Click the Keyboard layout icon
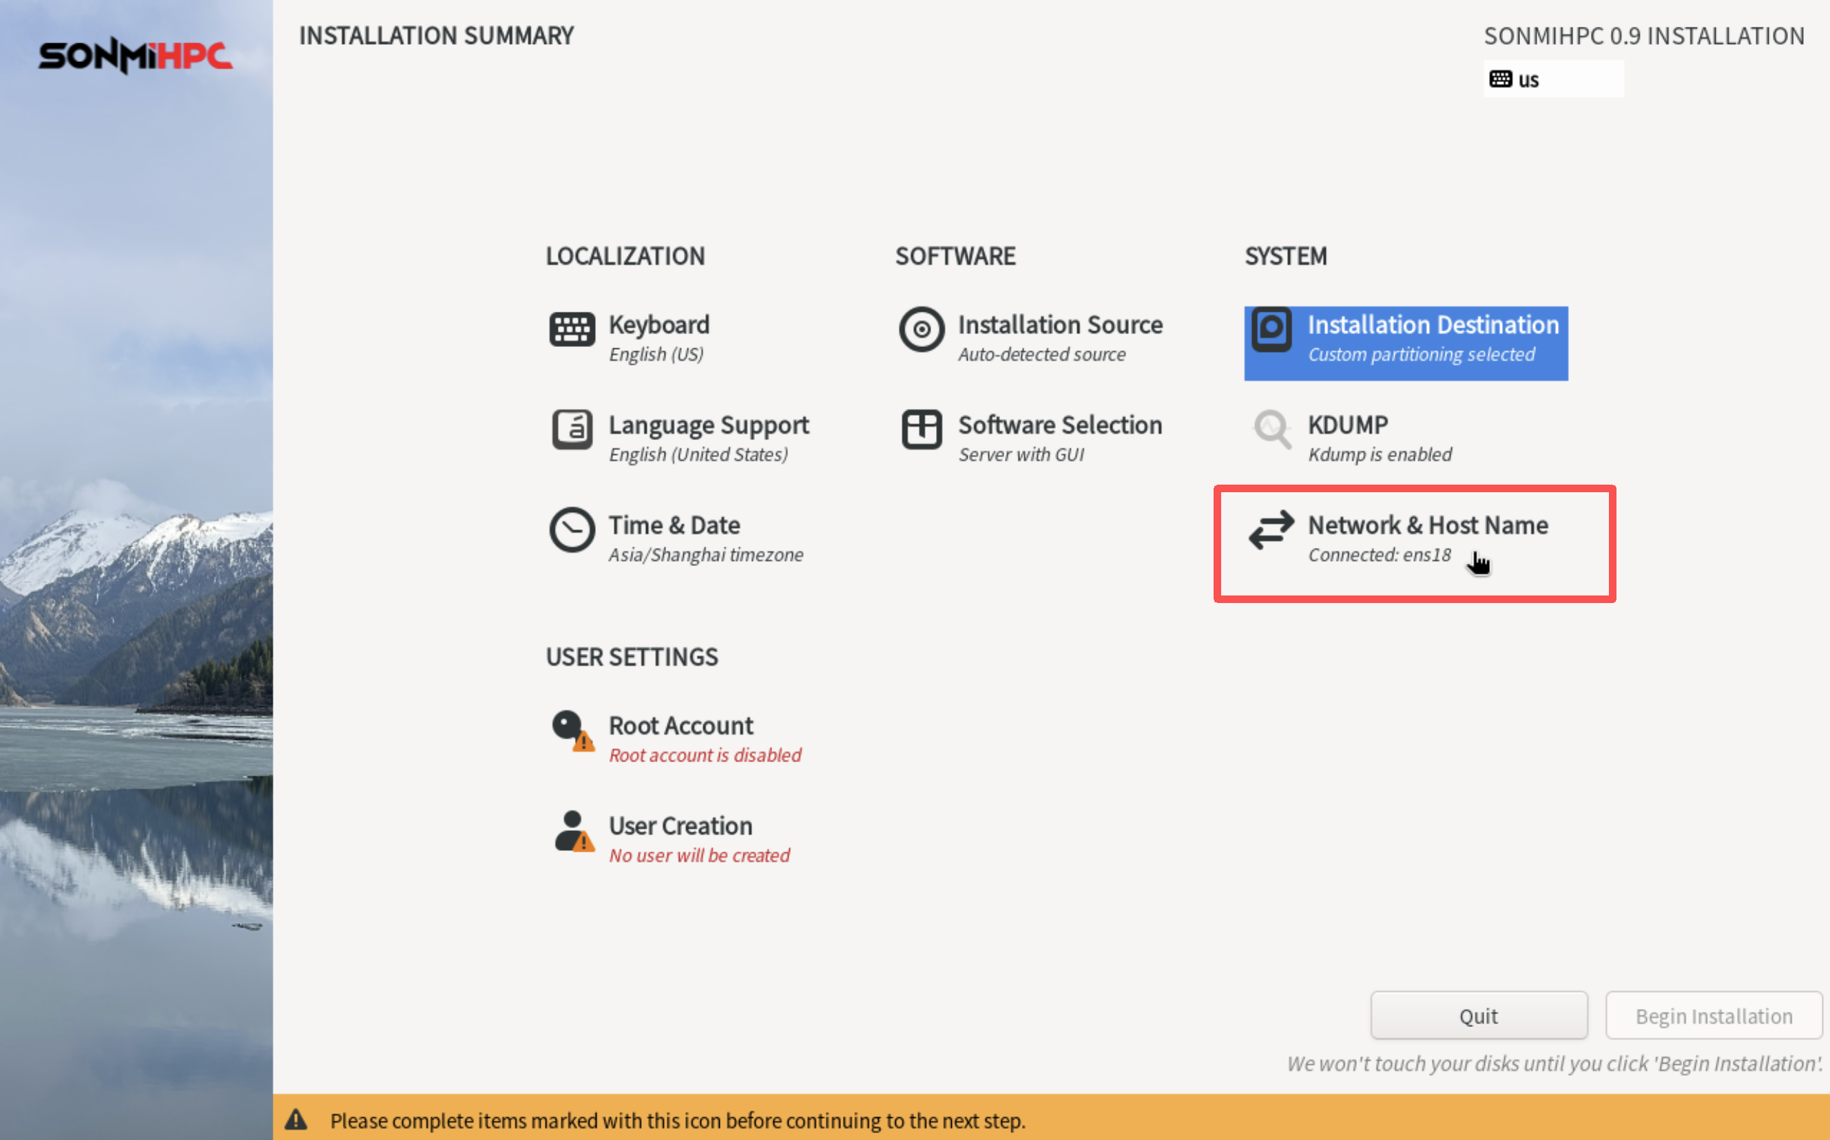Viewport: 1830px width, 1140px height. pyautogui.click(x=571, y=330)
